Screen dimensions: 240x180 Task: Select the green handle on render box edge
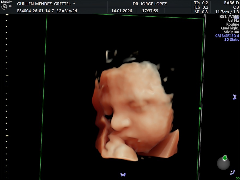(x=200, y=109)
